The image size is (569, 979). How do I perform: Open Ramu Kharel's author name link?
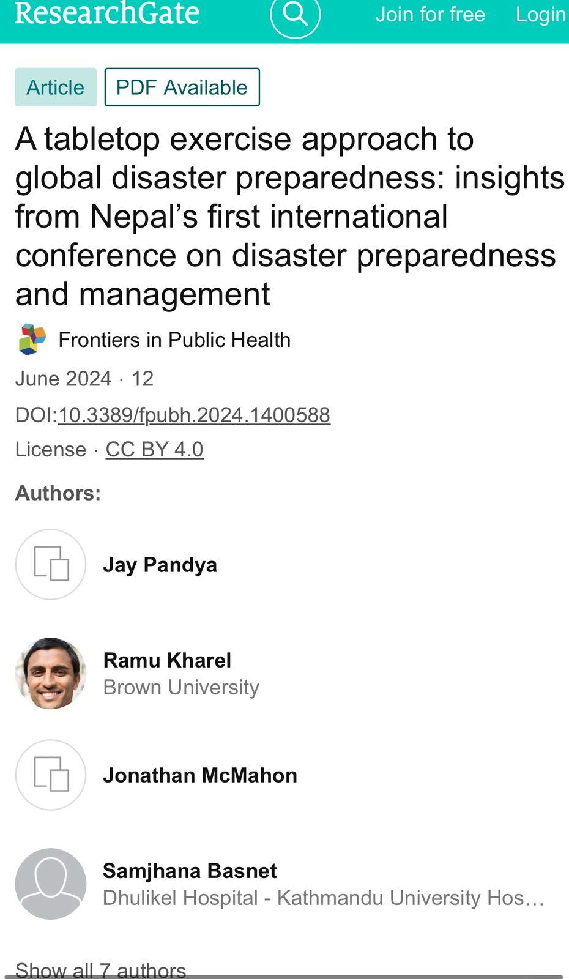167,660
